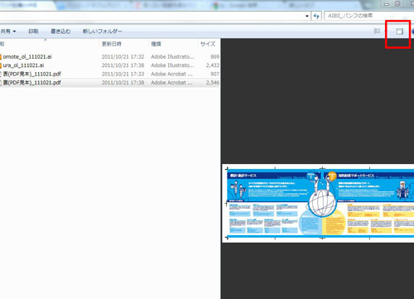
Task: Click date 2011/10/21 17:33
Action: click(x=123, y=74)
